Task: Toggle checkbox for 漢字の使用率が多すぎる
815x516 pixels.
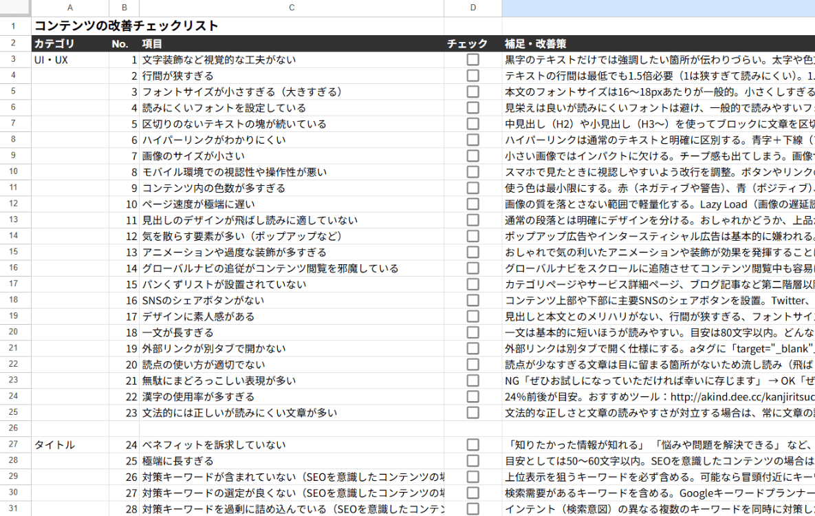Action: tap(472, 397)
